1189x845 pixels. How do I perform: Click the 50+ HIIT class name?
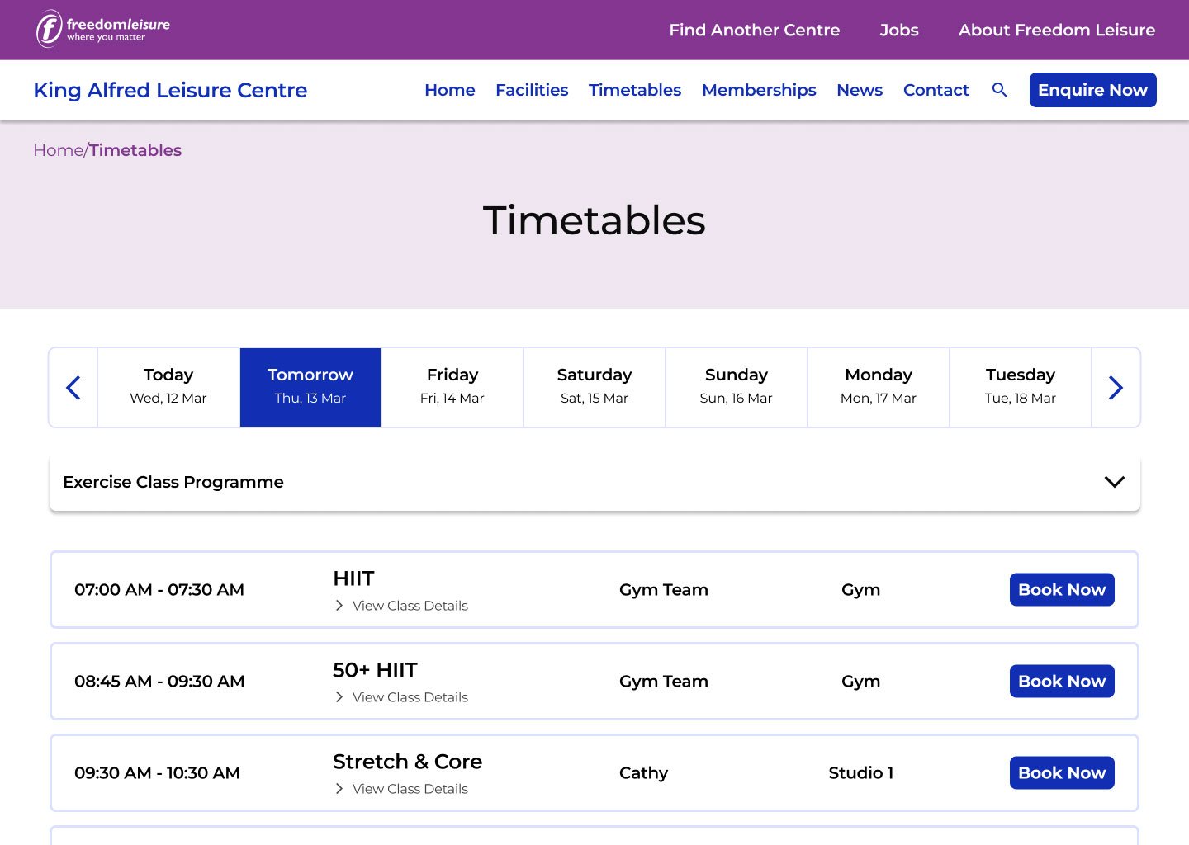pyautogui.click(x=376, y=670)
